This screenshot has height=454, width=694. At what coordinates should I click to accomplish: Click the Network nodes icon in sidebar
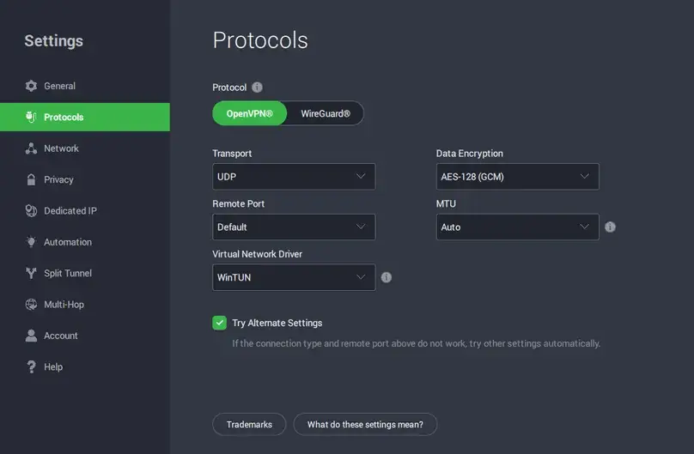pos(31,148)
